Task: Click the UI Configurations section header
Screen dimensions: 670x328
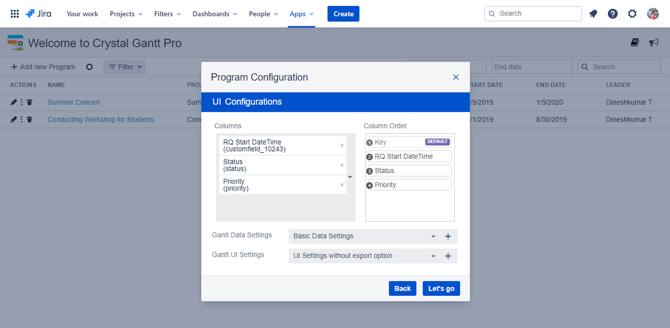Action: point(335,102)
